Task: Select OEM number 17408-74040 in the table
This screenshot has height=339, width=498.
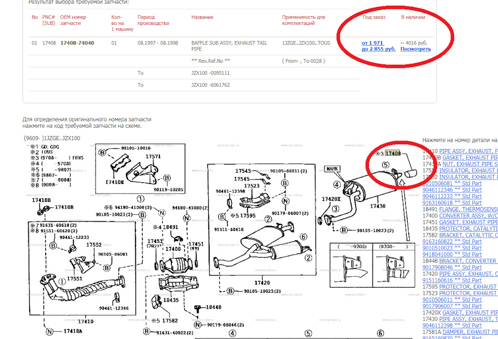Action: pos(77,43)
